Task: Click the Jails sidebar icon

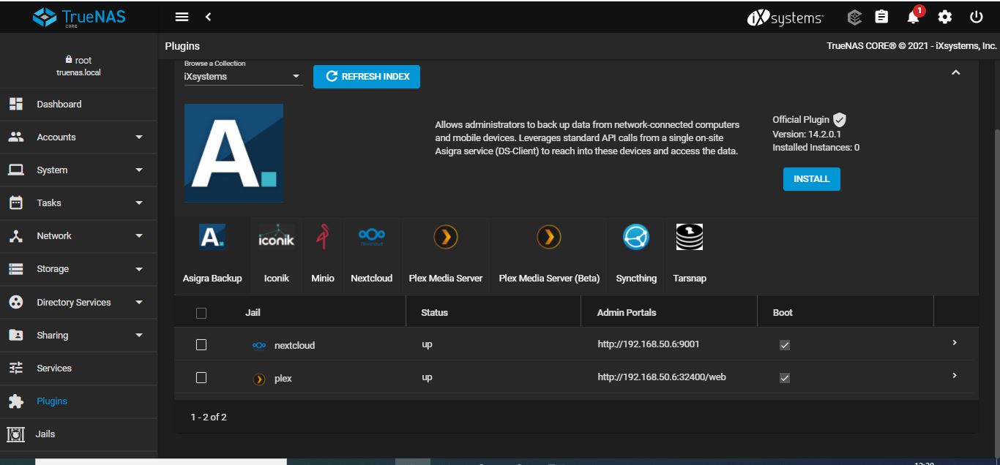Action: pos(15,434)
